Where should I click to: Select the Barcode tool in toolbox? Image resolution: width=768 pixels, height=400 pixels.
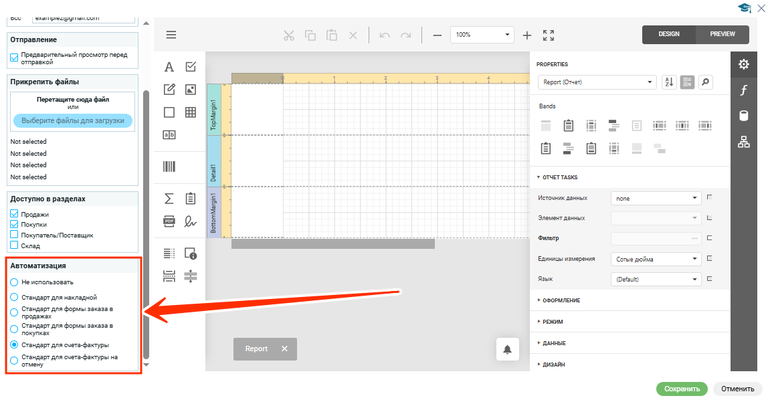coord(169,167)
